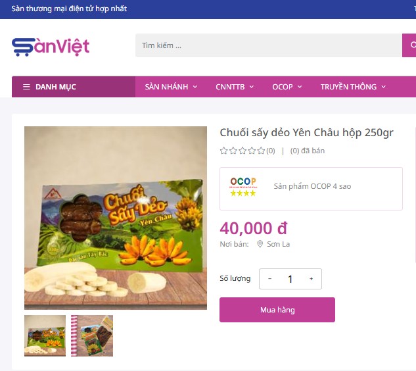Decrease quantity with the minus button
The image size is (416, 371).
[x=270, y=279]
